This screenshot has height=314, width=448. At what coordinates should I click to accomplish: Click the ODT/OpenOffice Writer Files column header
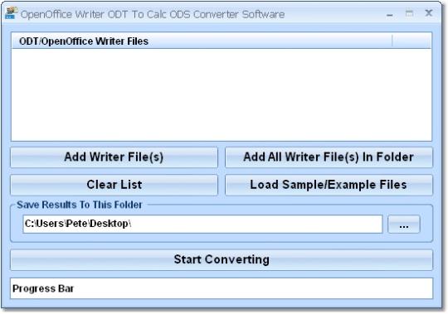(202, 41)
